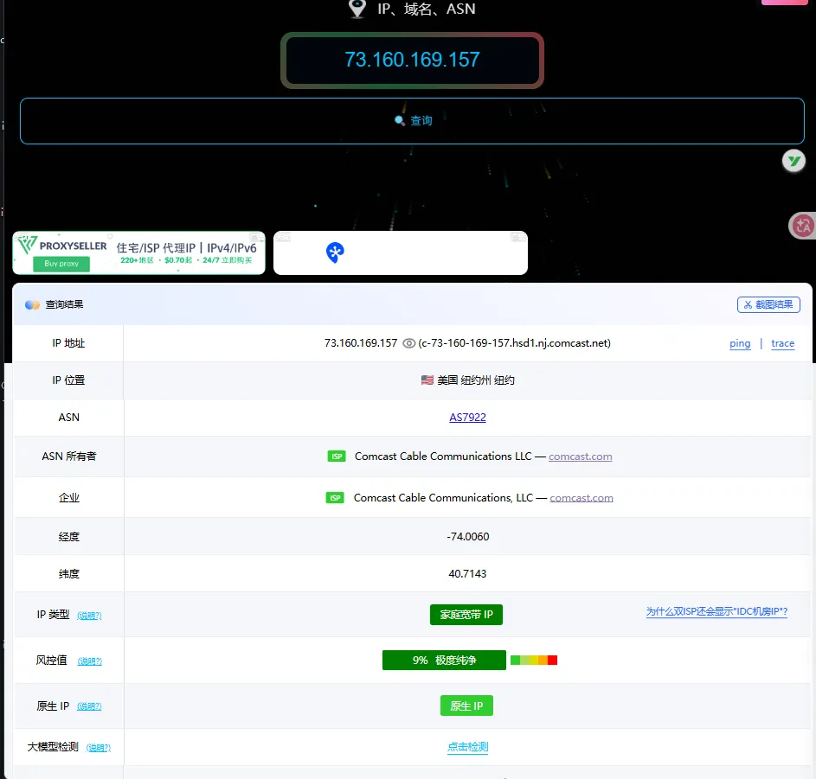This screenshot has height=779, width=816.
Task: Click the trace link
Action: [x=781, y=343]
